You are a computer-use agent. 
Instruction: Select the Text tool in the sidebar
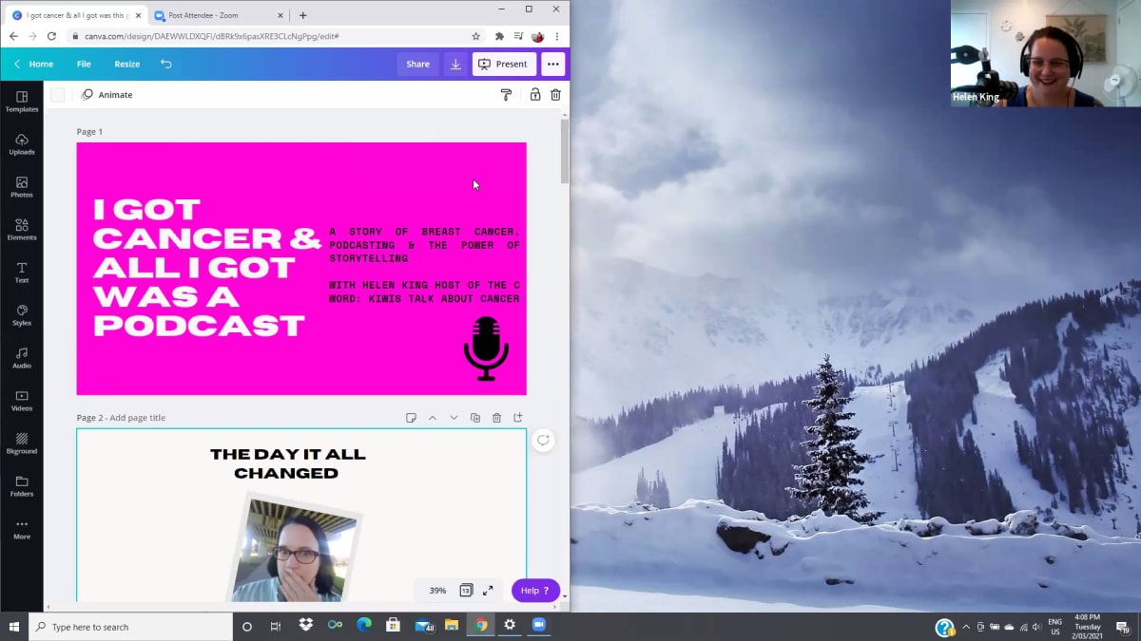[x=22, y=272]
